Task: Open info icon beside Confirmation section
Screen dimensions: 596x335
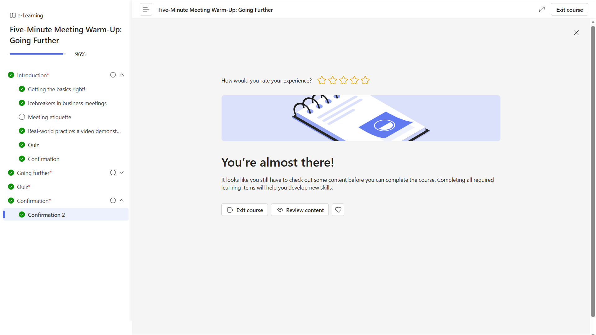Action: [x=113, y=200]
